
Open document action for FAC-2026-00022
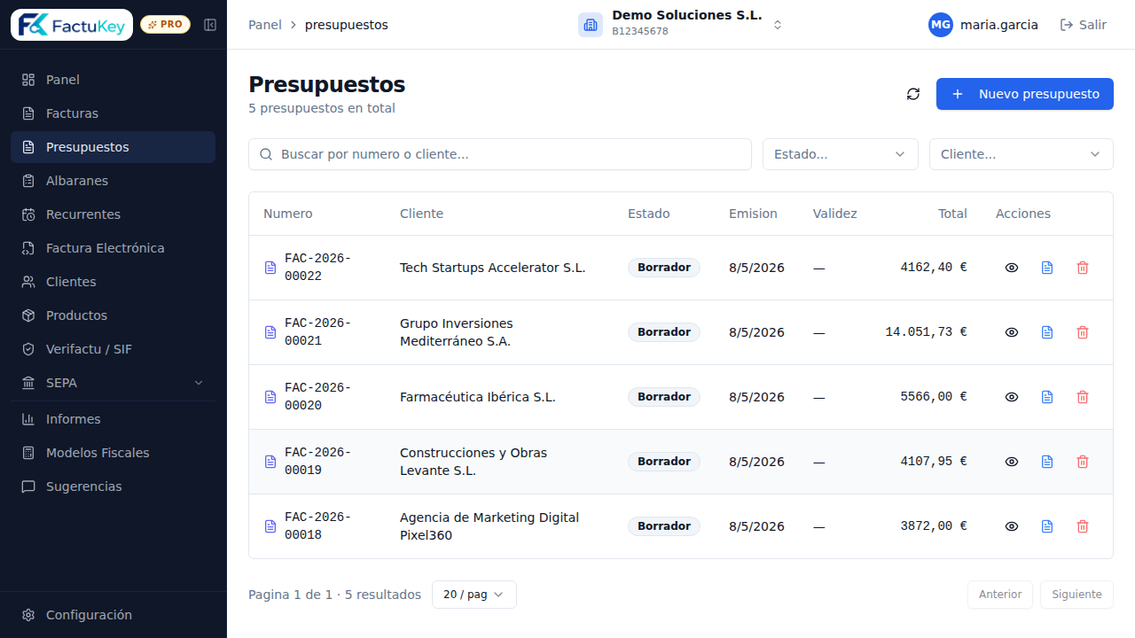tap(1047, 268)
